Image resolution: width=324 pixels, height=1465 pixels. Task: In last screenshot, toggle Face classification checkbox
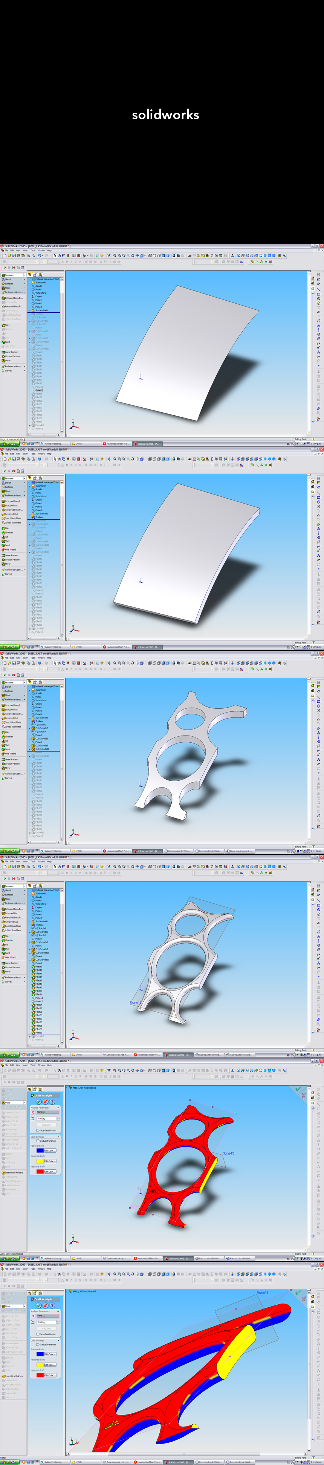click(x=38, y=1334)
